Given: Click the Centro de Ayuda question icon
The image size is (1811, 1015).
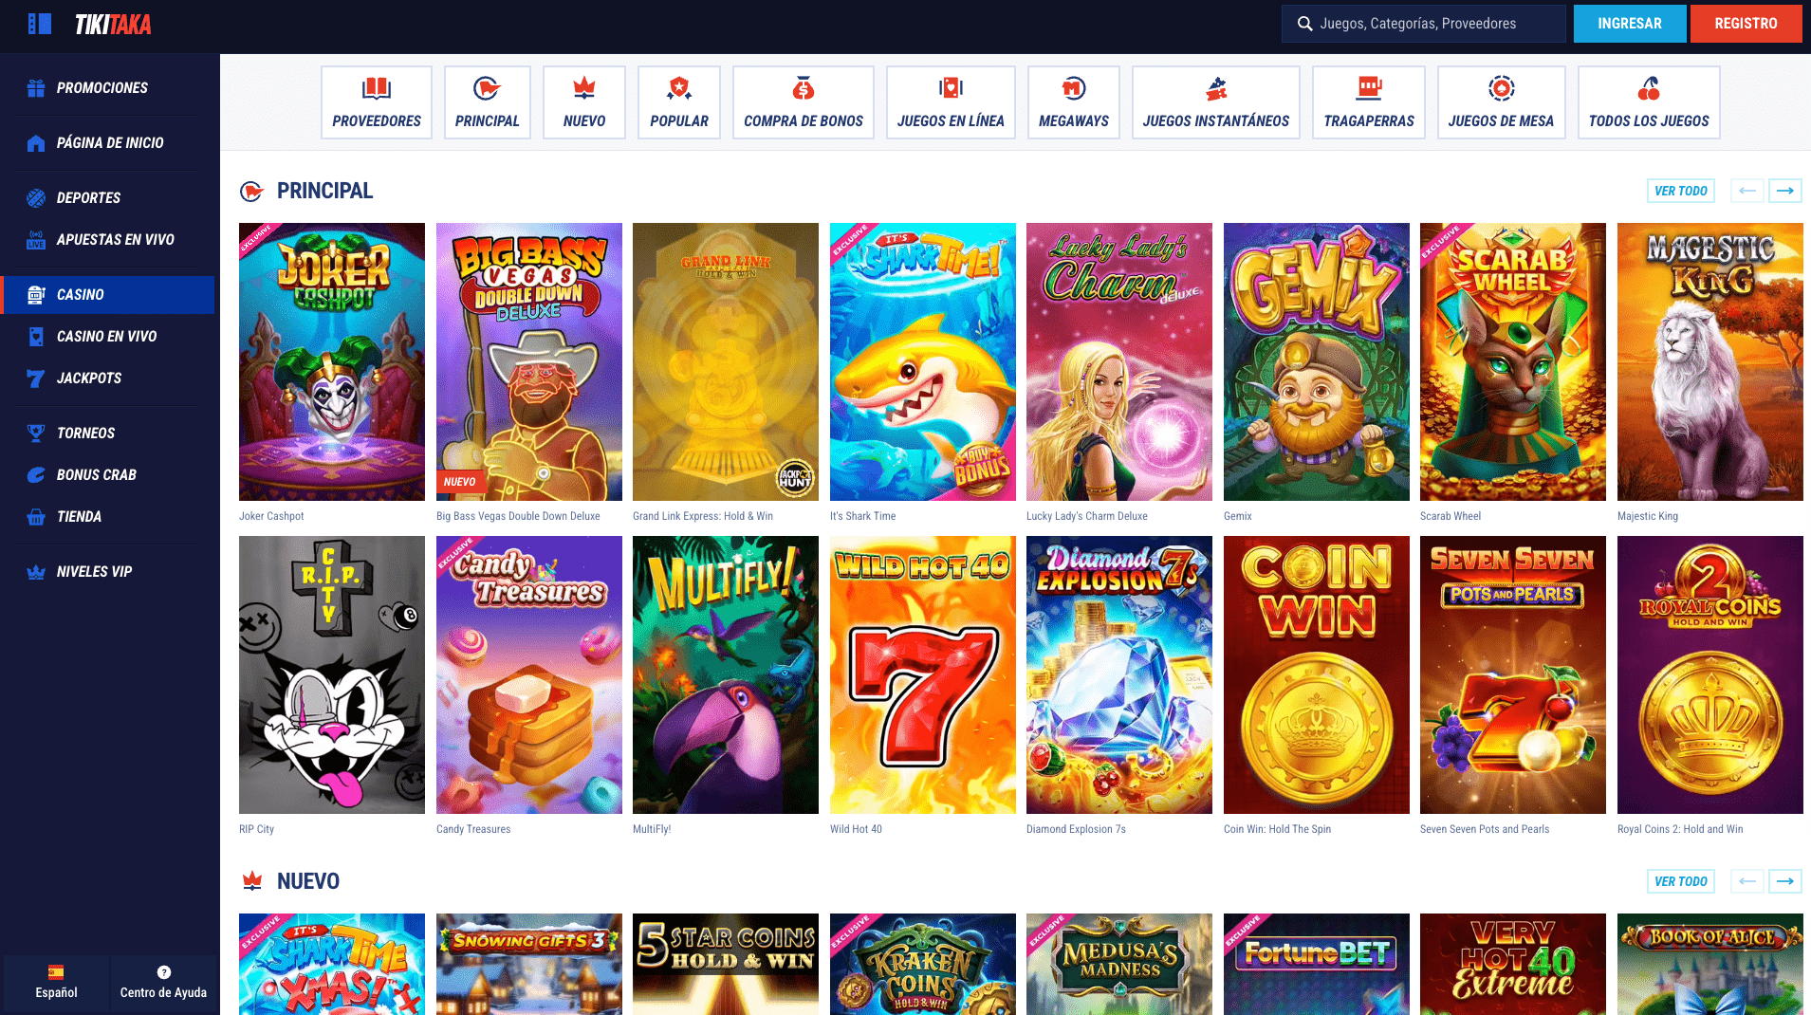Looking at the screenshot, I should click(x=163, y=972).
